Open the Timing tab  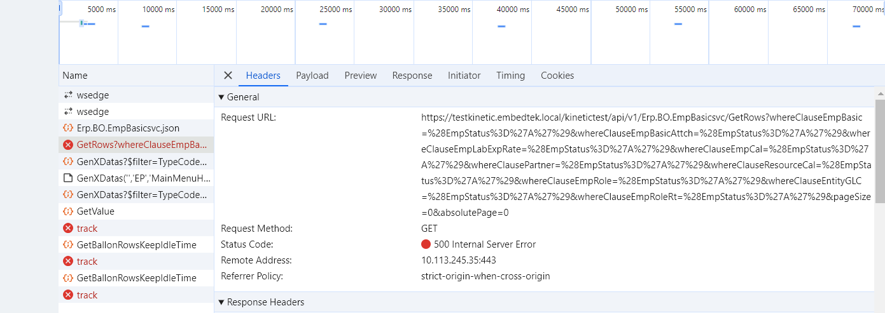pyautogui.click(x=511, y=76)
